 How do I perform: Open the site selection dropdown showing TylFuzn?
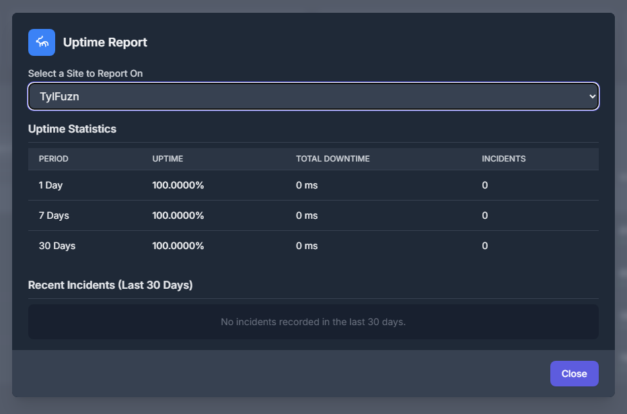click(x=313, y=96)
